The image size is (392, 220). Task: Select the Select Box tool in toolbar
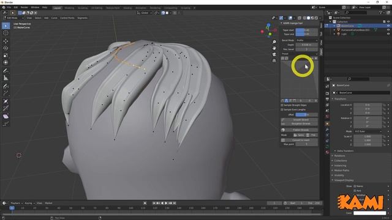click(6, 26)
